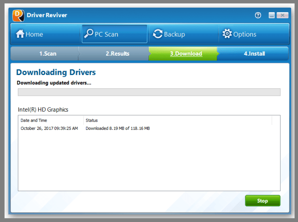Open the Options tab
The height and width of the screenshot is (222, 298).
click(x=254, y=34)
